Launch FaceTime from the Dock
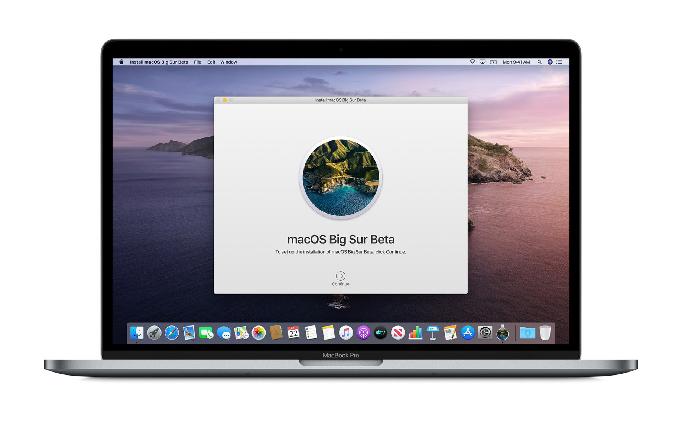Viewport: 682px width, 422px height. point(206,332)
